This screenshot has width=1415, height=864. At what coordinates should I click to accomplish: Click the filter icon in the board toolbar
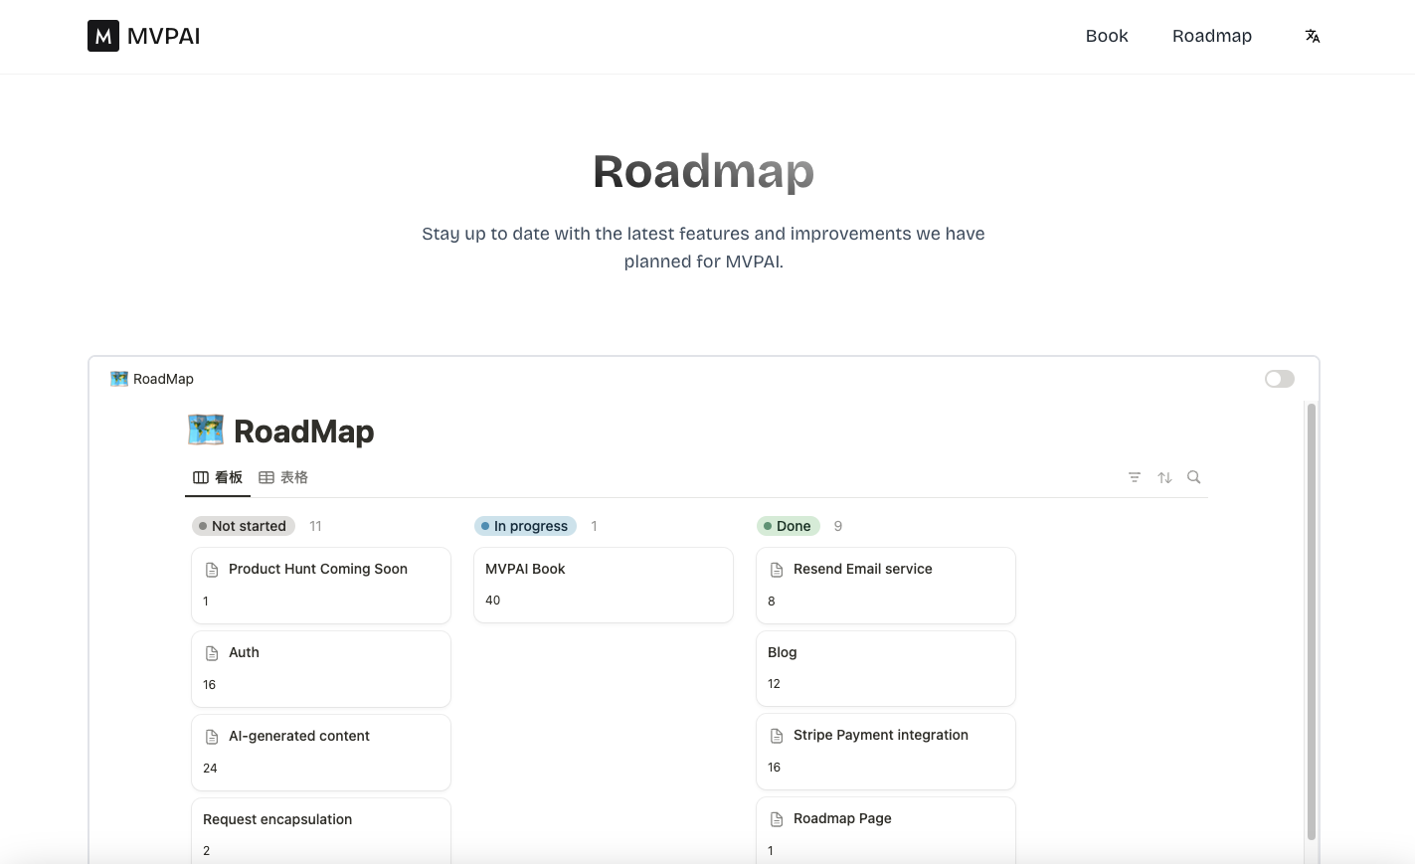point(1135,477)
